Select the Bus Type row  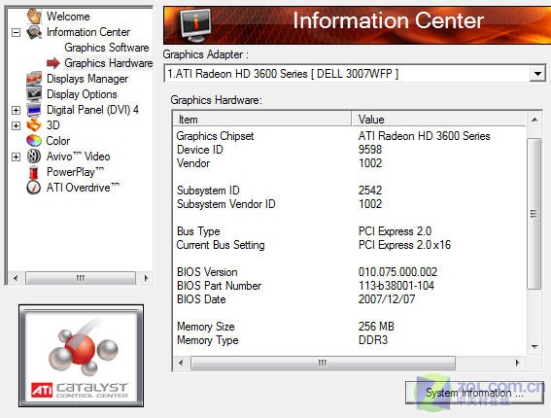click(x=350, y=231)
